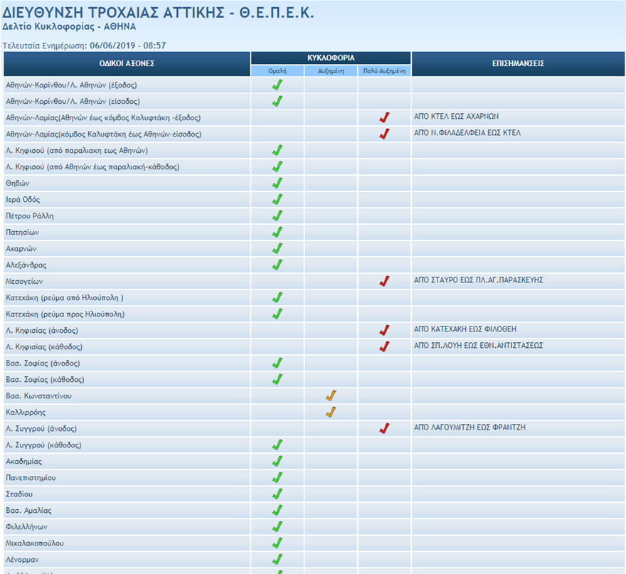The height and width of the screenshot is (574, 626).
Task: Select the Αυξημένη sub-header
Action: click(x=331, y=71)
